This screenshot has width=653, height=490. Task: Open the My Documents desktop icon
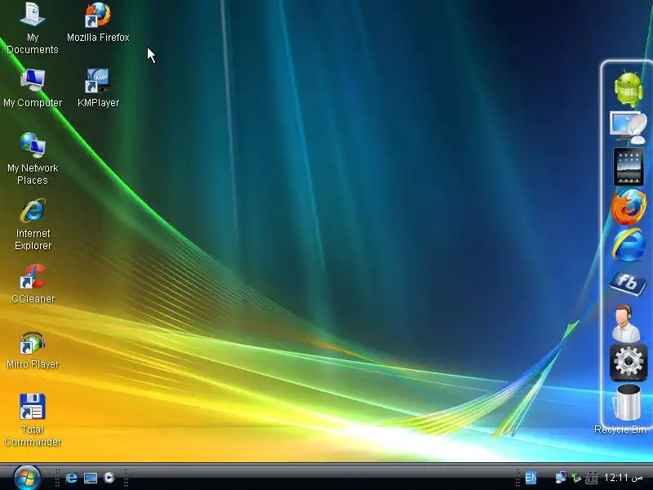click(x=33, y=29)
